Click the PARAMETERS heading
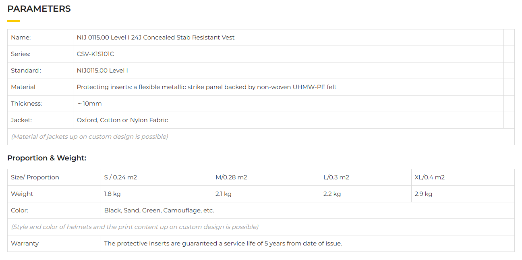Viewport: 522px width, 260px height. coord(39,9)
